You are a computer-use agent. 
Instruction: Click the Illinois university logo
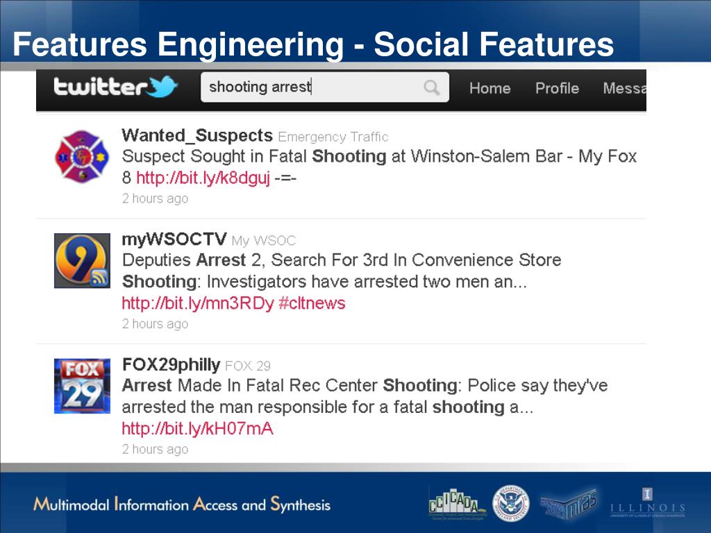coord(648,503)
